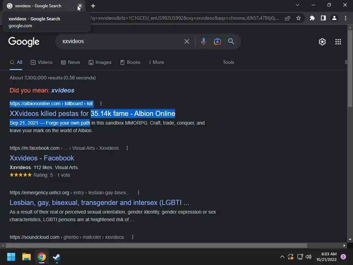
Task: Open the Extensions puzzle icon
Action: [312, 18]
